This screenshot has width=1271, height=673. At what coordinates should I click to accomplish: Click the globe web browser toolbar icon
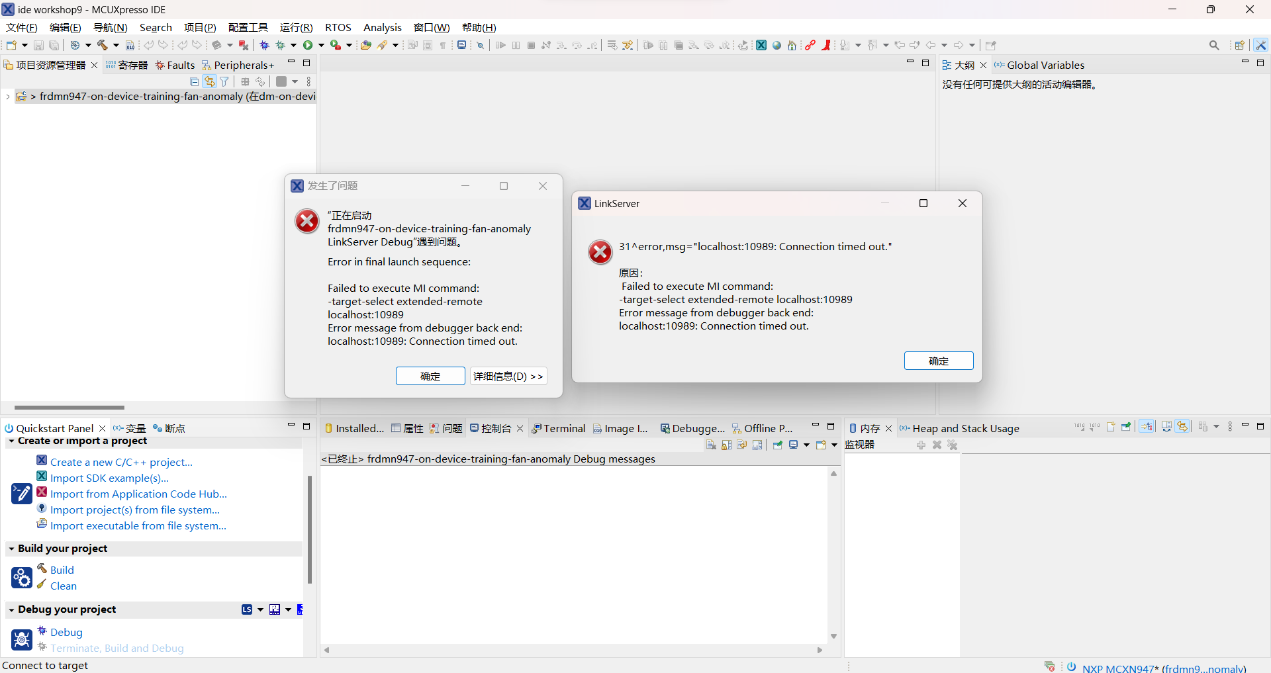click(777, 45)
